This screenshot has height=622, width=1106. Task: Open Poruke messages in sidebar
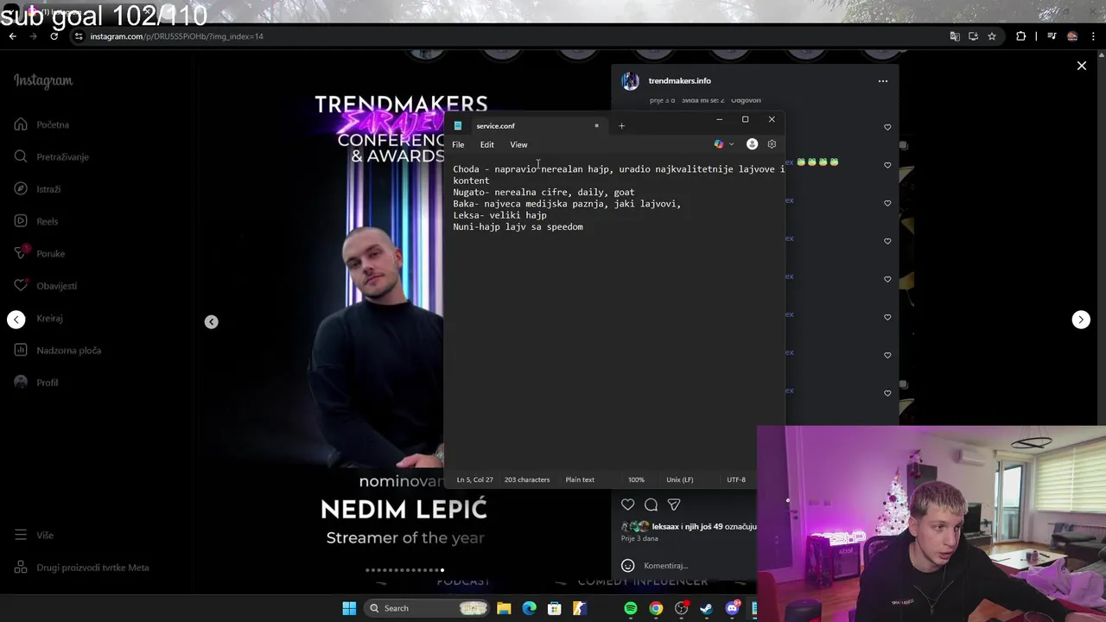click(x=40, y=253)
